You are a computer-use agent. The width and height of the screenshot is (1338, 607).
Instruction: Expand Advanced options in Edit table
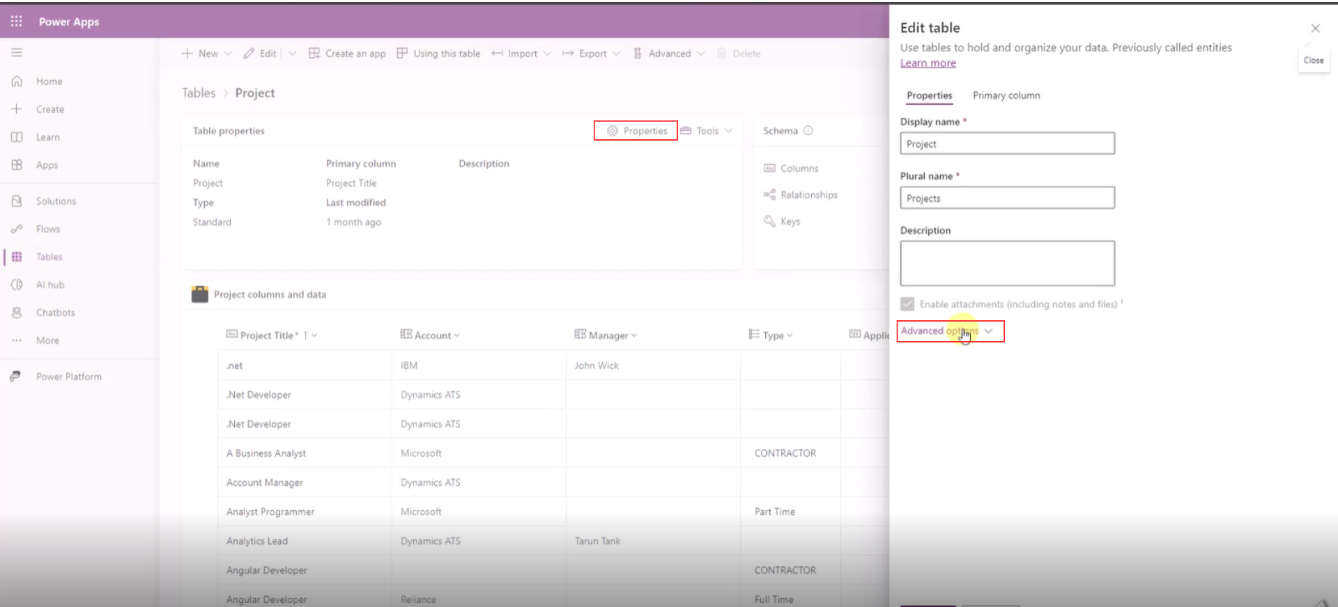click(947, 331)
